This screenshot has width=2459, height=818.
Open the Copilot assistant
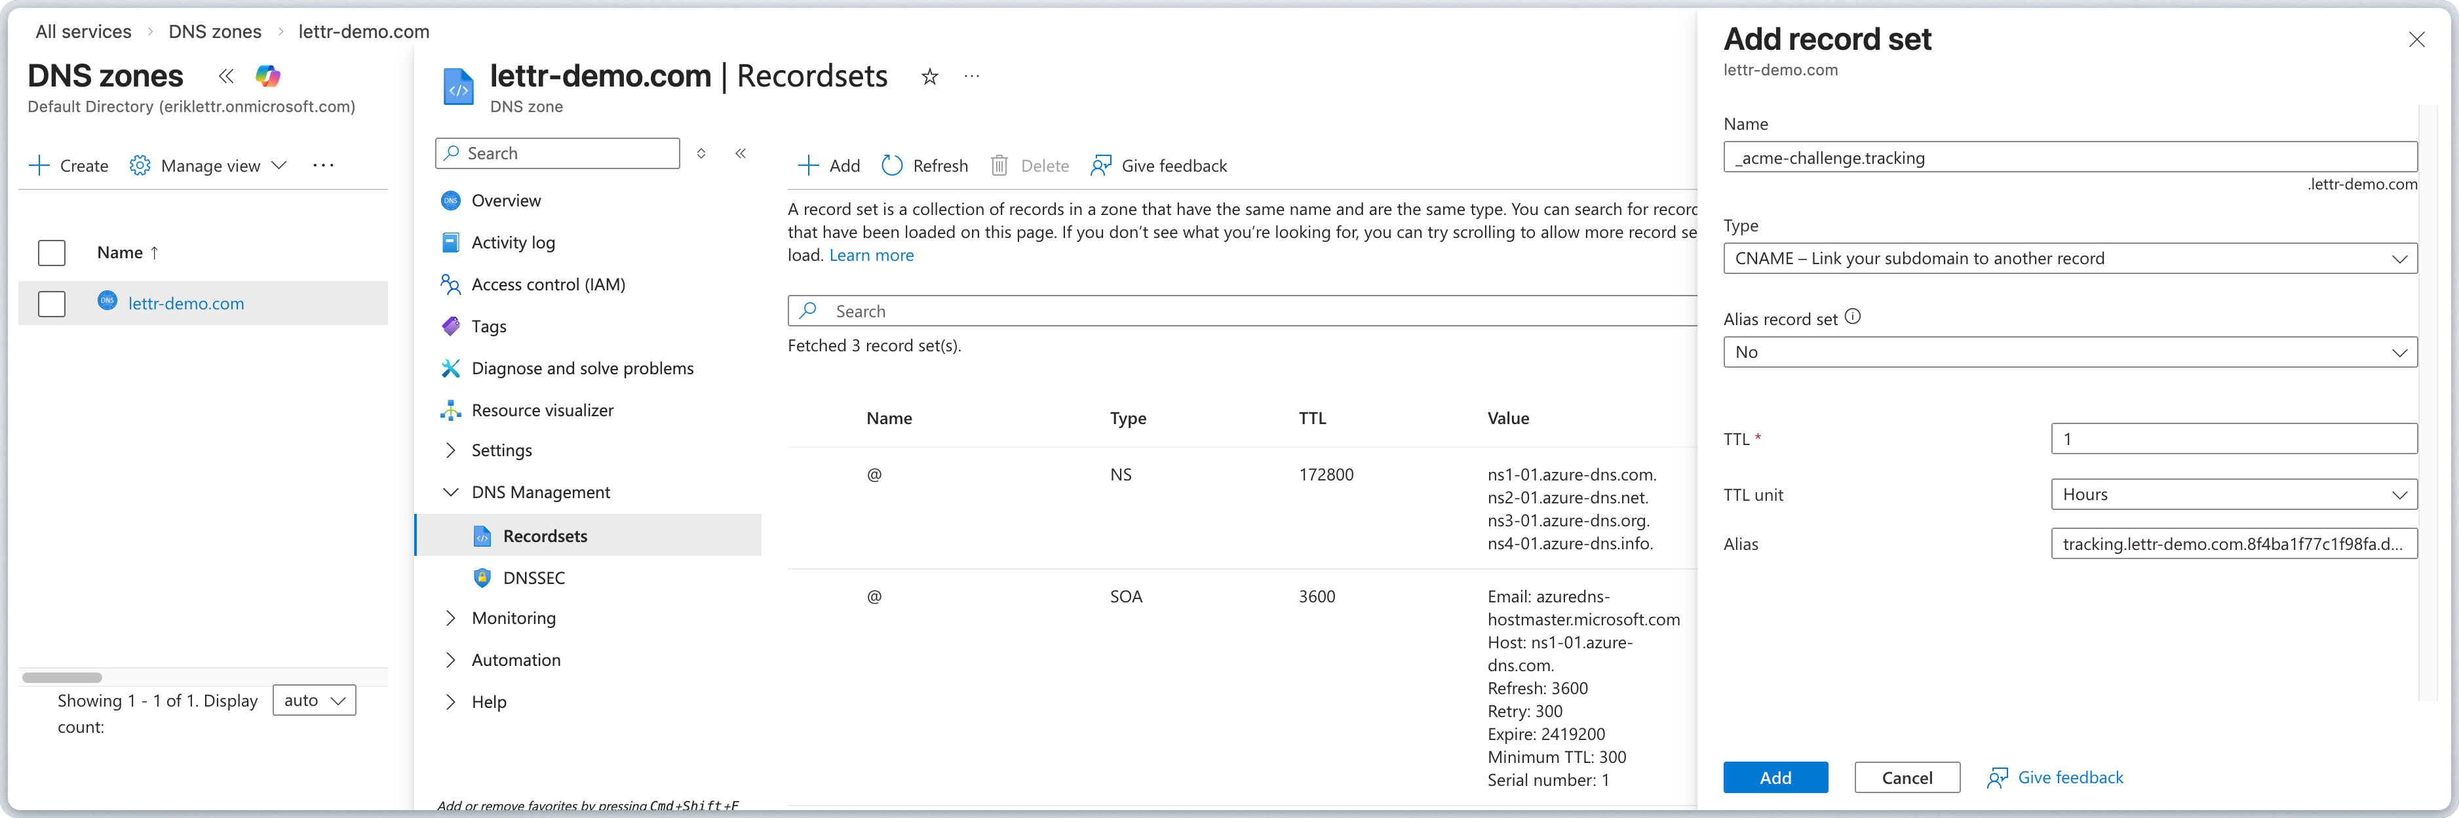(267, 76)
